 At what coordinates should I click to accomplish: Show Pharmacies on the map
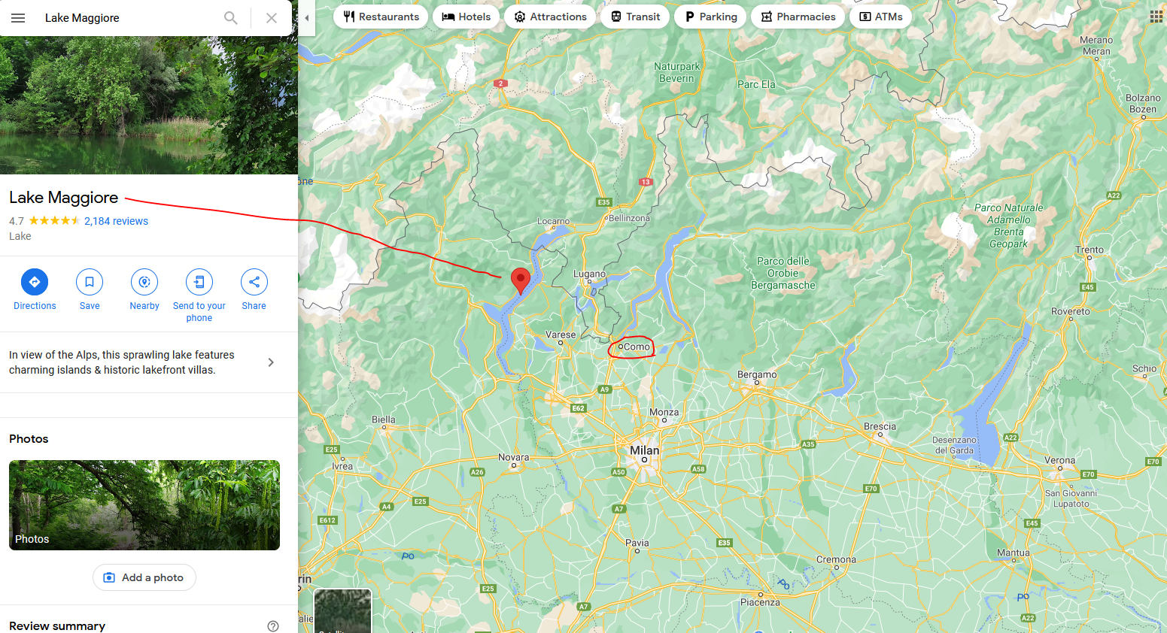point(798,17)
